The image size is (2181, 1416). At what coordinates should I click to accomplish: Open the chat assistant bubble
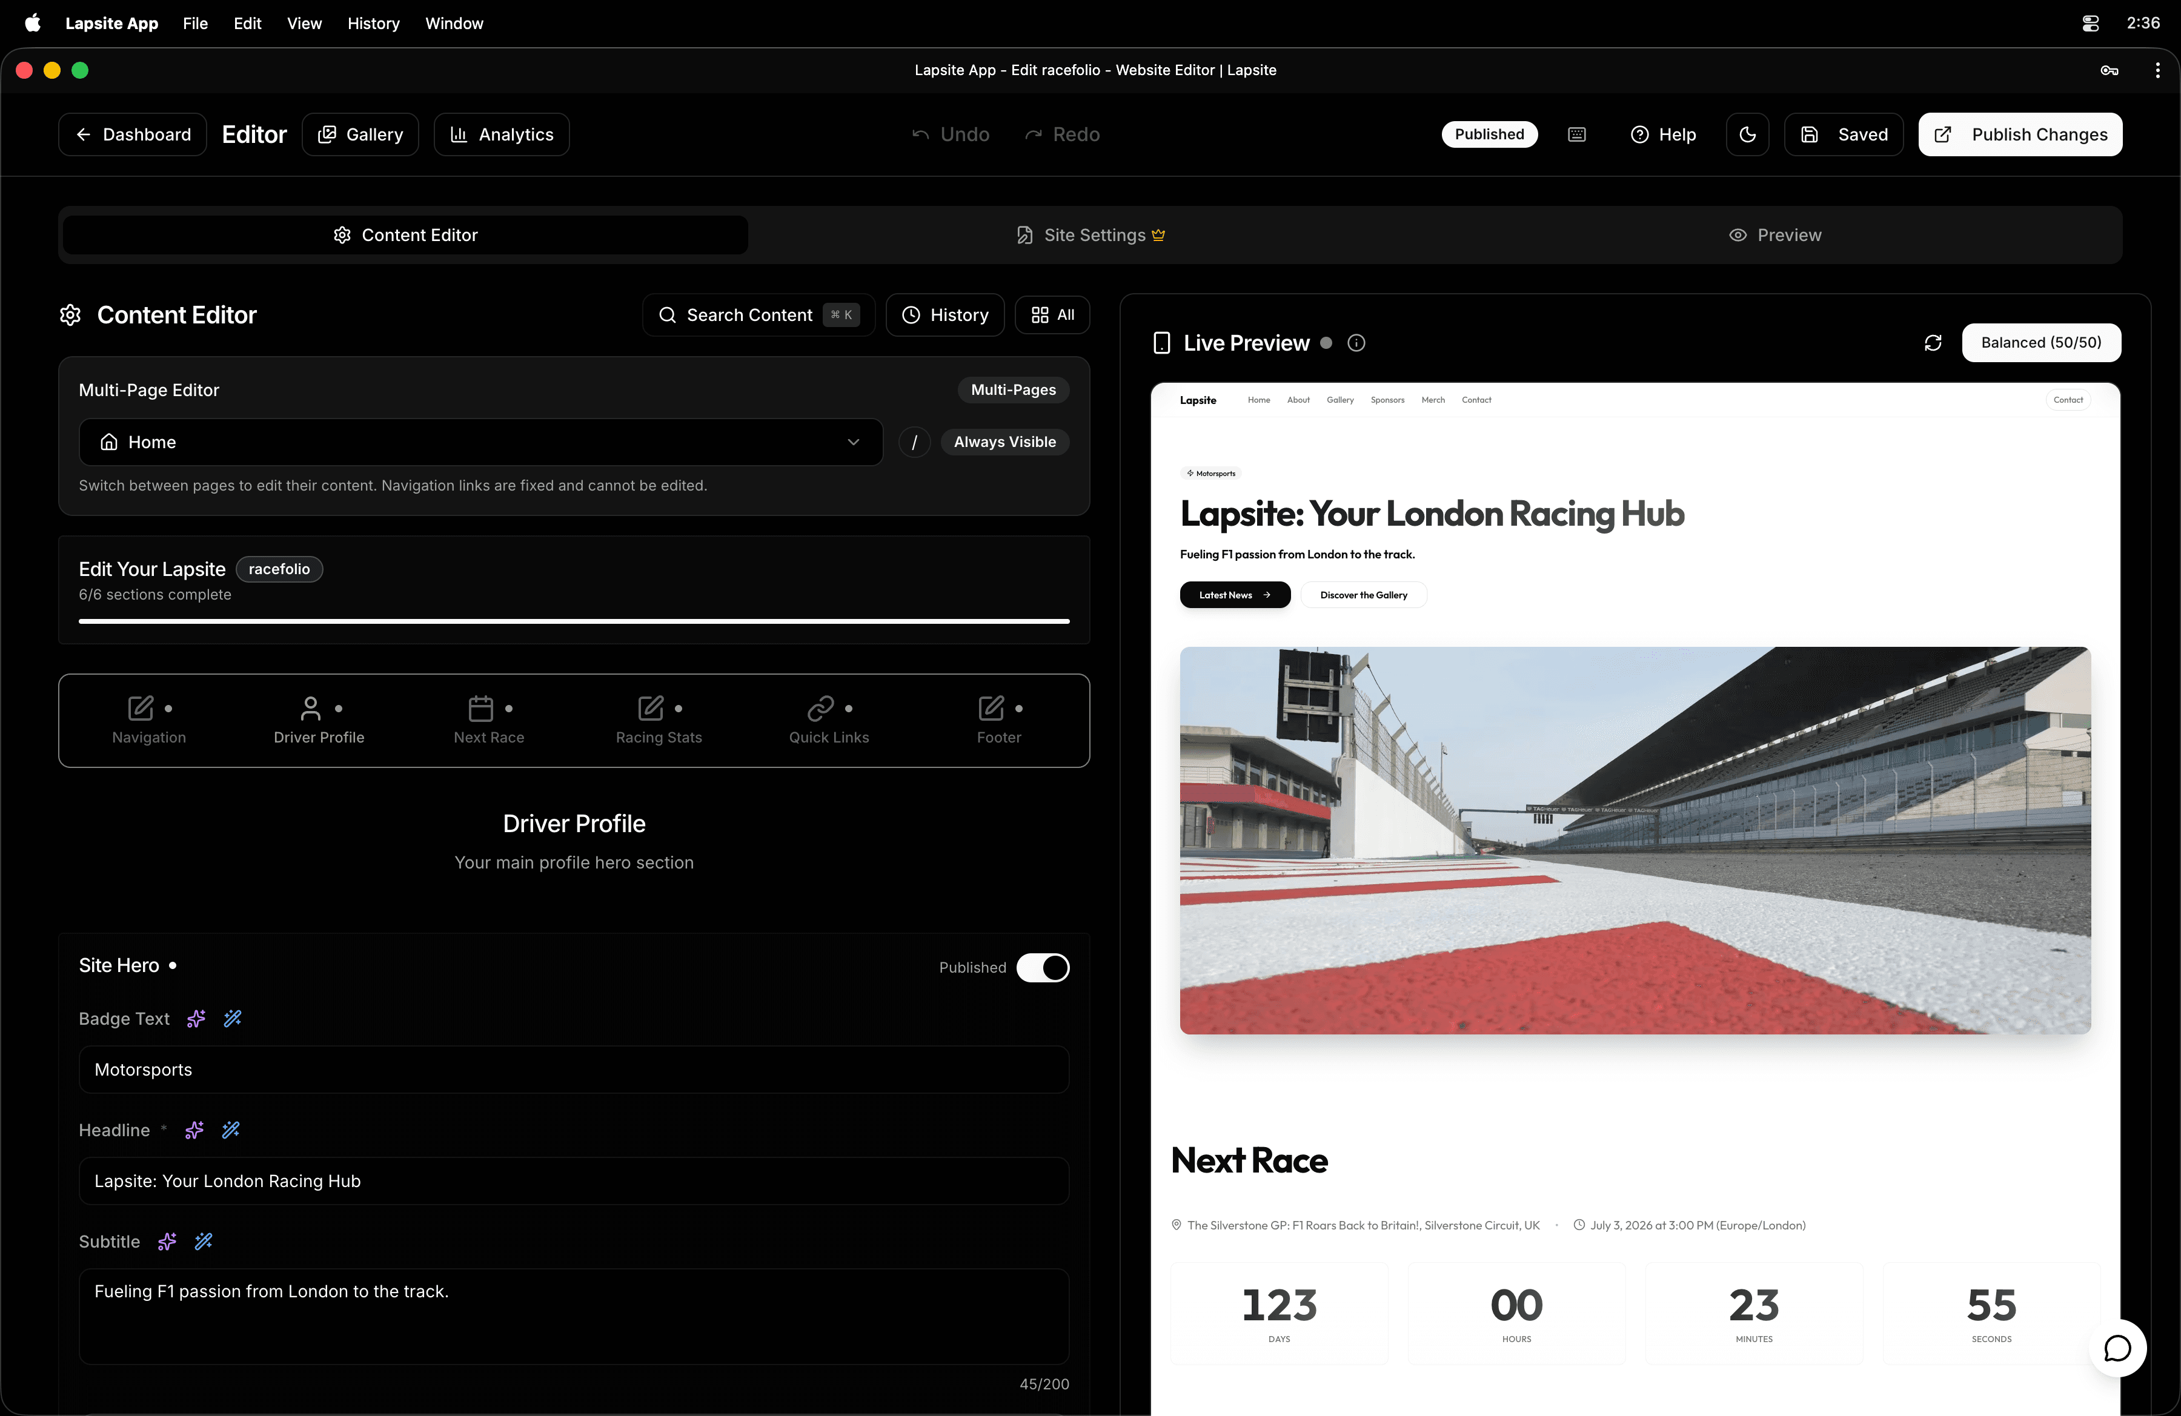pos(2119,1348)
